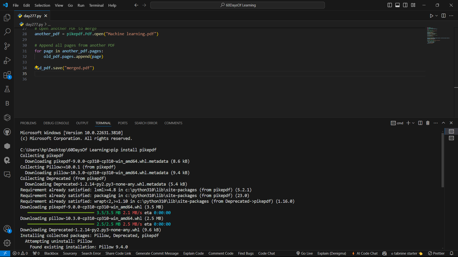
Task: Click Generate Commit Message in status bar
Action: [157, 254]
